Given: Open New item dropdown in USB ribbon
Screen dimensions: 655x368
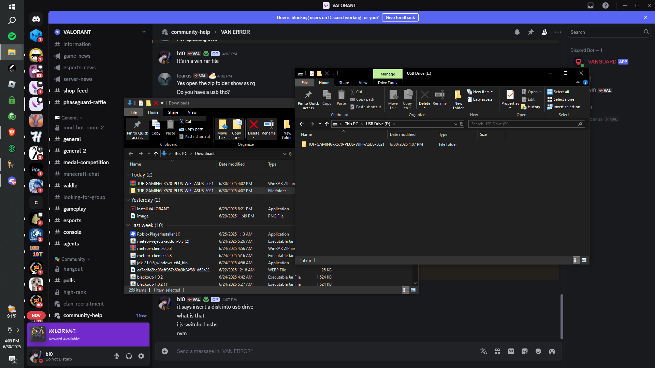Looking at the screenshot, I should pos(480,92).
